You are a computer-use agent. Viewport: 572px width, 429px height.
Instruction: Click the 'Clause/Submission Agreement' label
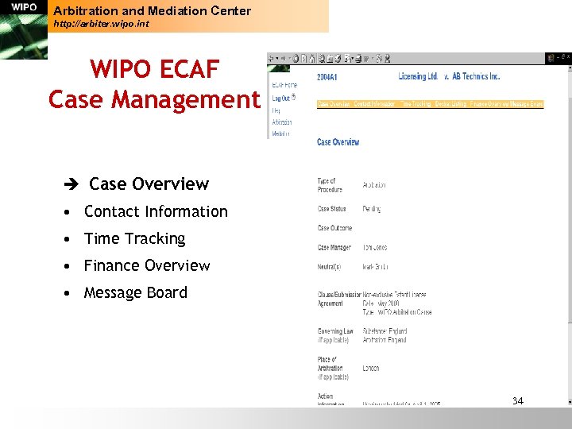(339, 299)
